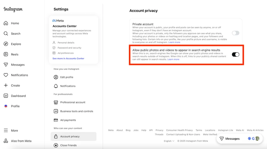
Task: Select Professional account settings item
Action: (74, 102)
